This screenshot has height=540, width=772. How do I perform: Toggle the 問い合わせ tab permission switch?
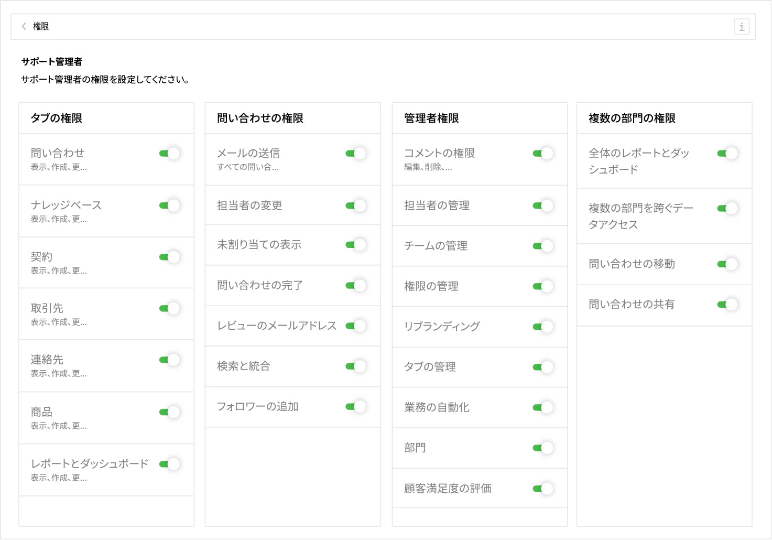click(x=169, y=154)
